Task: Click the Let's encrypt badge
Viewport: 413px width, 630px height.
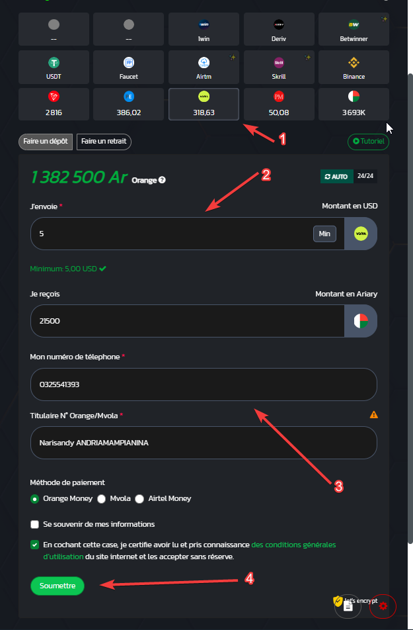Action: (x=356, y=601)
